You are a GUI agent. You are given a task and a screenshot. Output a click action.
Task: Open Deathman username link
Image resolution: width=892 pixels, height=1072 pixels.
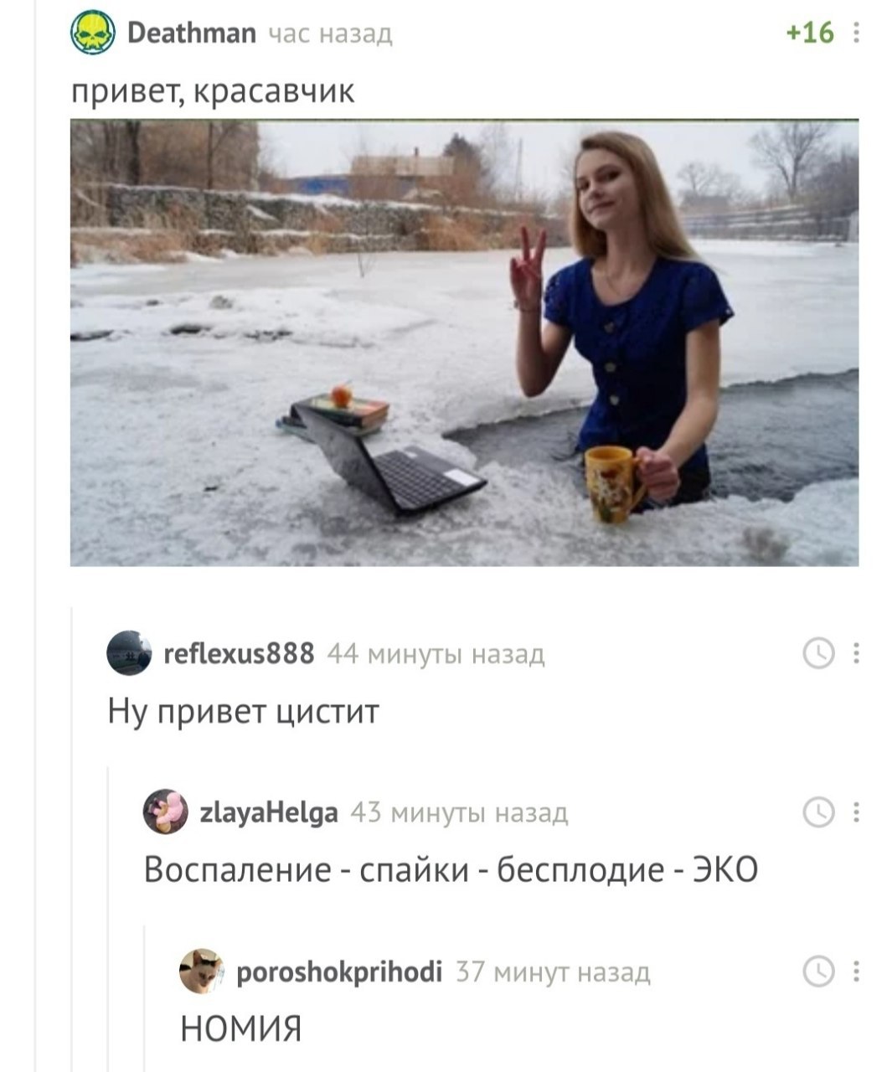(192, 33)
